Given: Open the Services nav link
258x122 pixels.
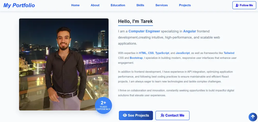Looking at the screenshot, I should point(162,5).
